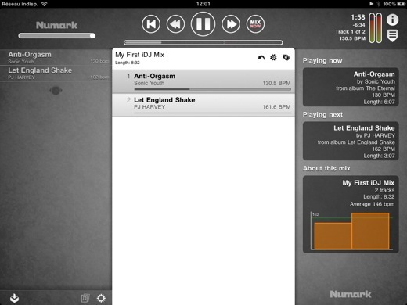
Task: Click the stereo level meters
Action: 376,27
